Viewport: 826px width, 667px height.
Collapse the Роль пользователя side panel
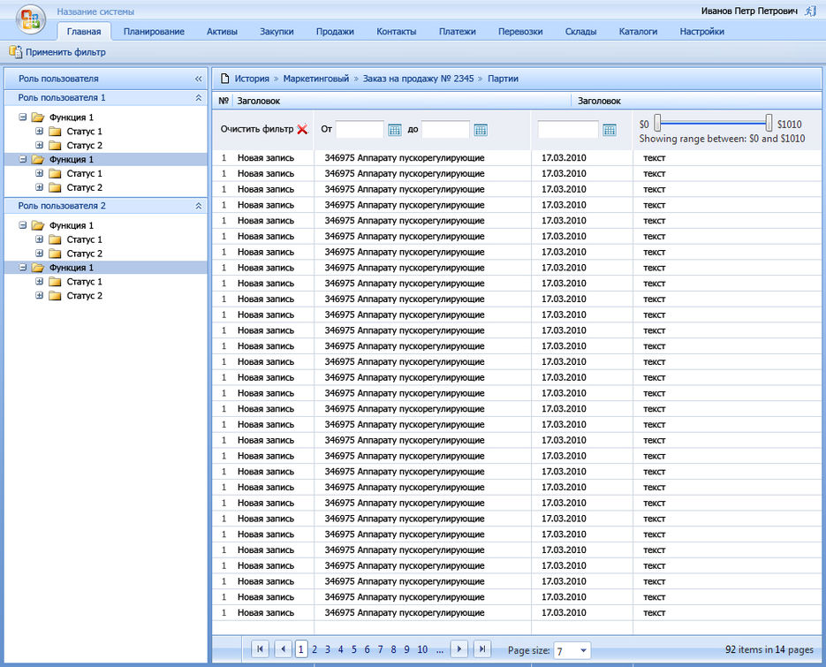click(x=199, y=79)
